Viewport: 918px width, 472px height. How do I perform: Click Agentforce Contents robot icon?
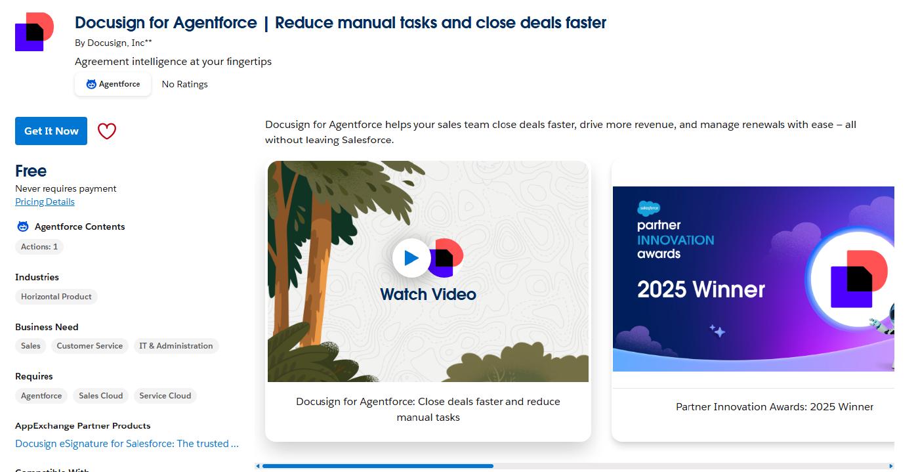23,226
